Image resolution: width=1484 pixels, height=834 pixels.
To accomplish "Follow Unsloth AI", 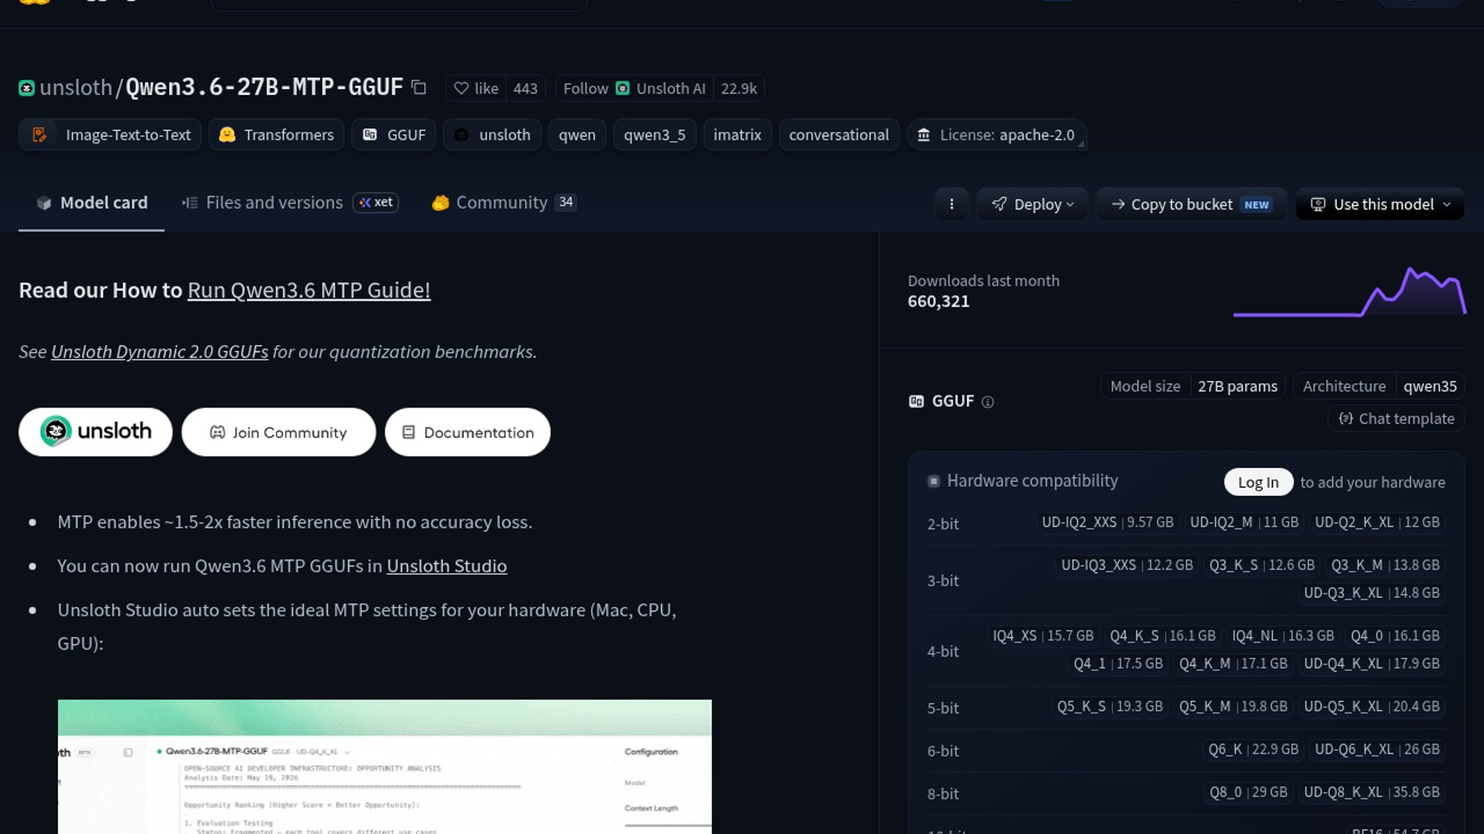I will (634, 88).
